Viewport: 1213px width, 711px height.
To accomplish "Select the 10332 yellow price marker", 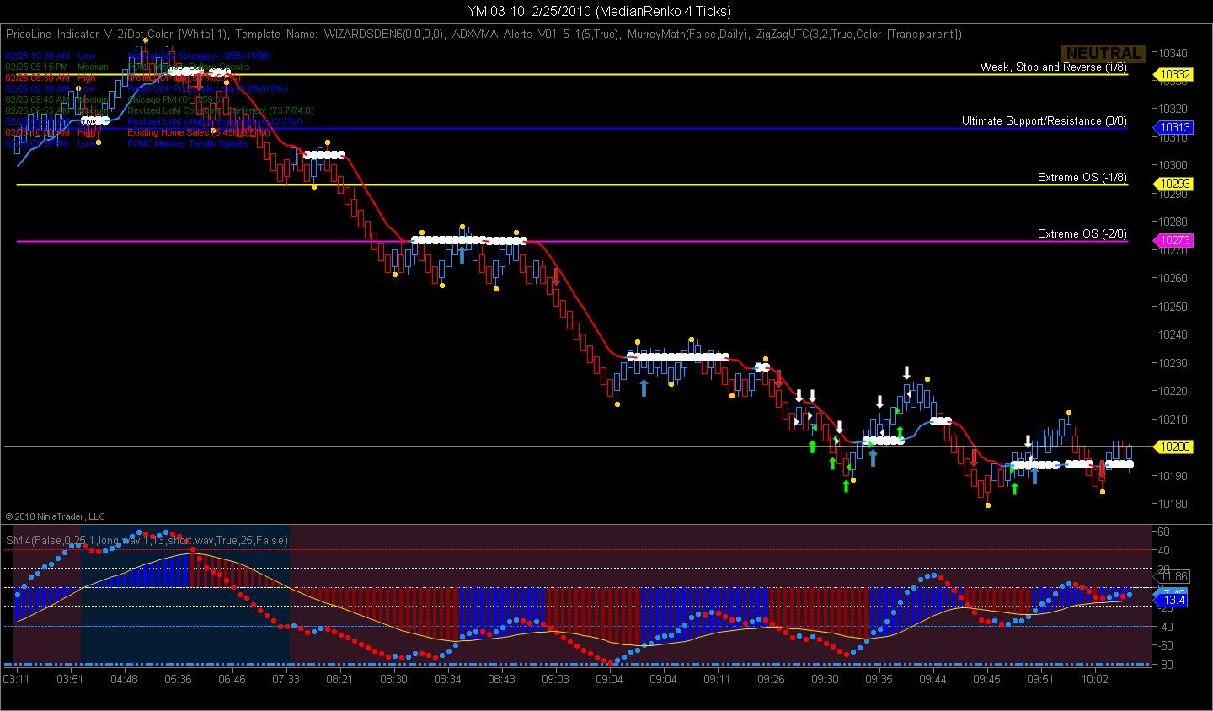I will [1173, 75].
